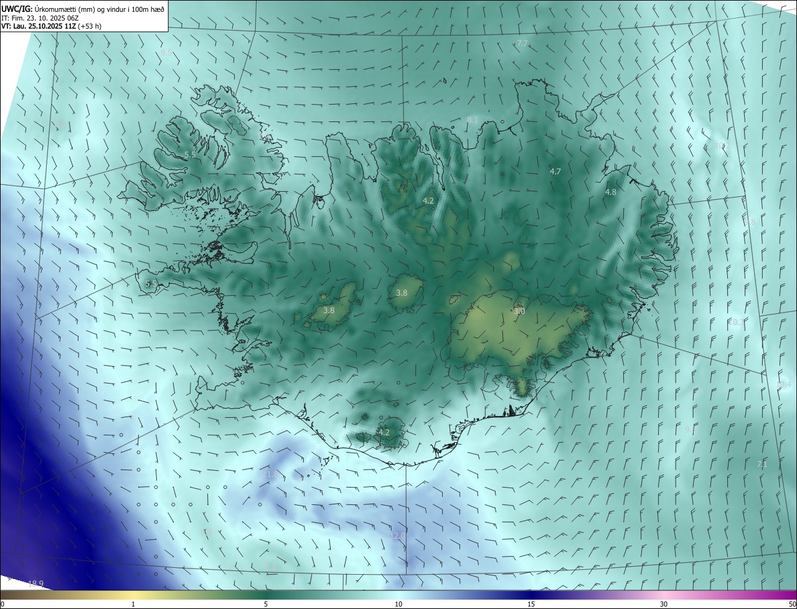Image resolution: width=797 pixels, height=609 pixels.
Task: Click the 5.5 value on Snæfellsnes peninsula
Action: point(151,283)
